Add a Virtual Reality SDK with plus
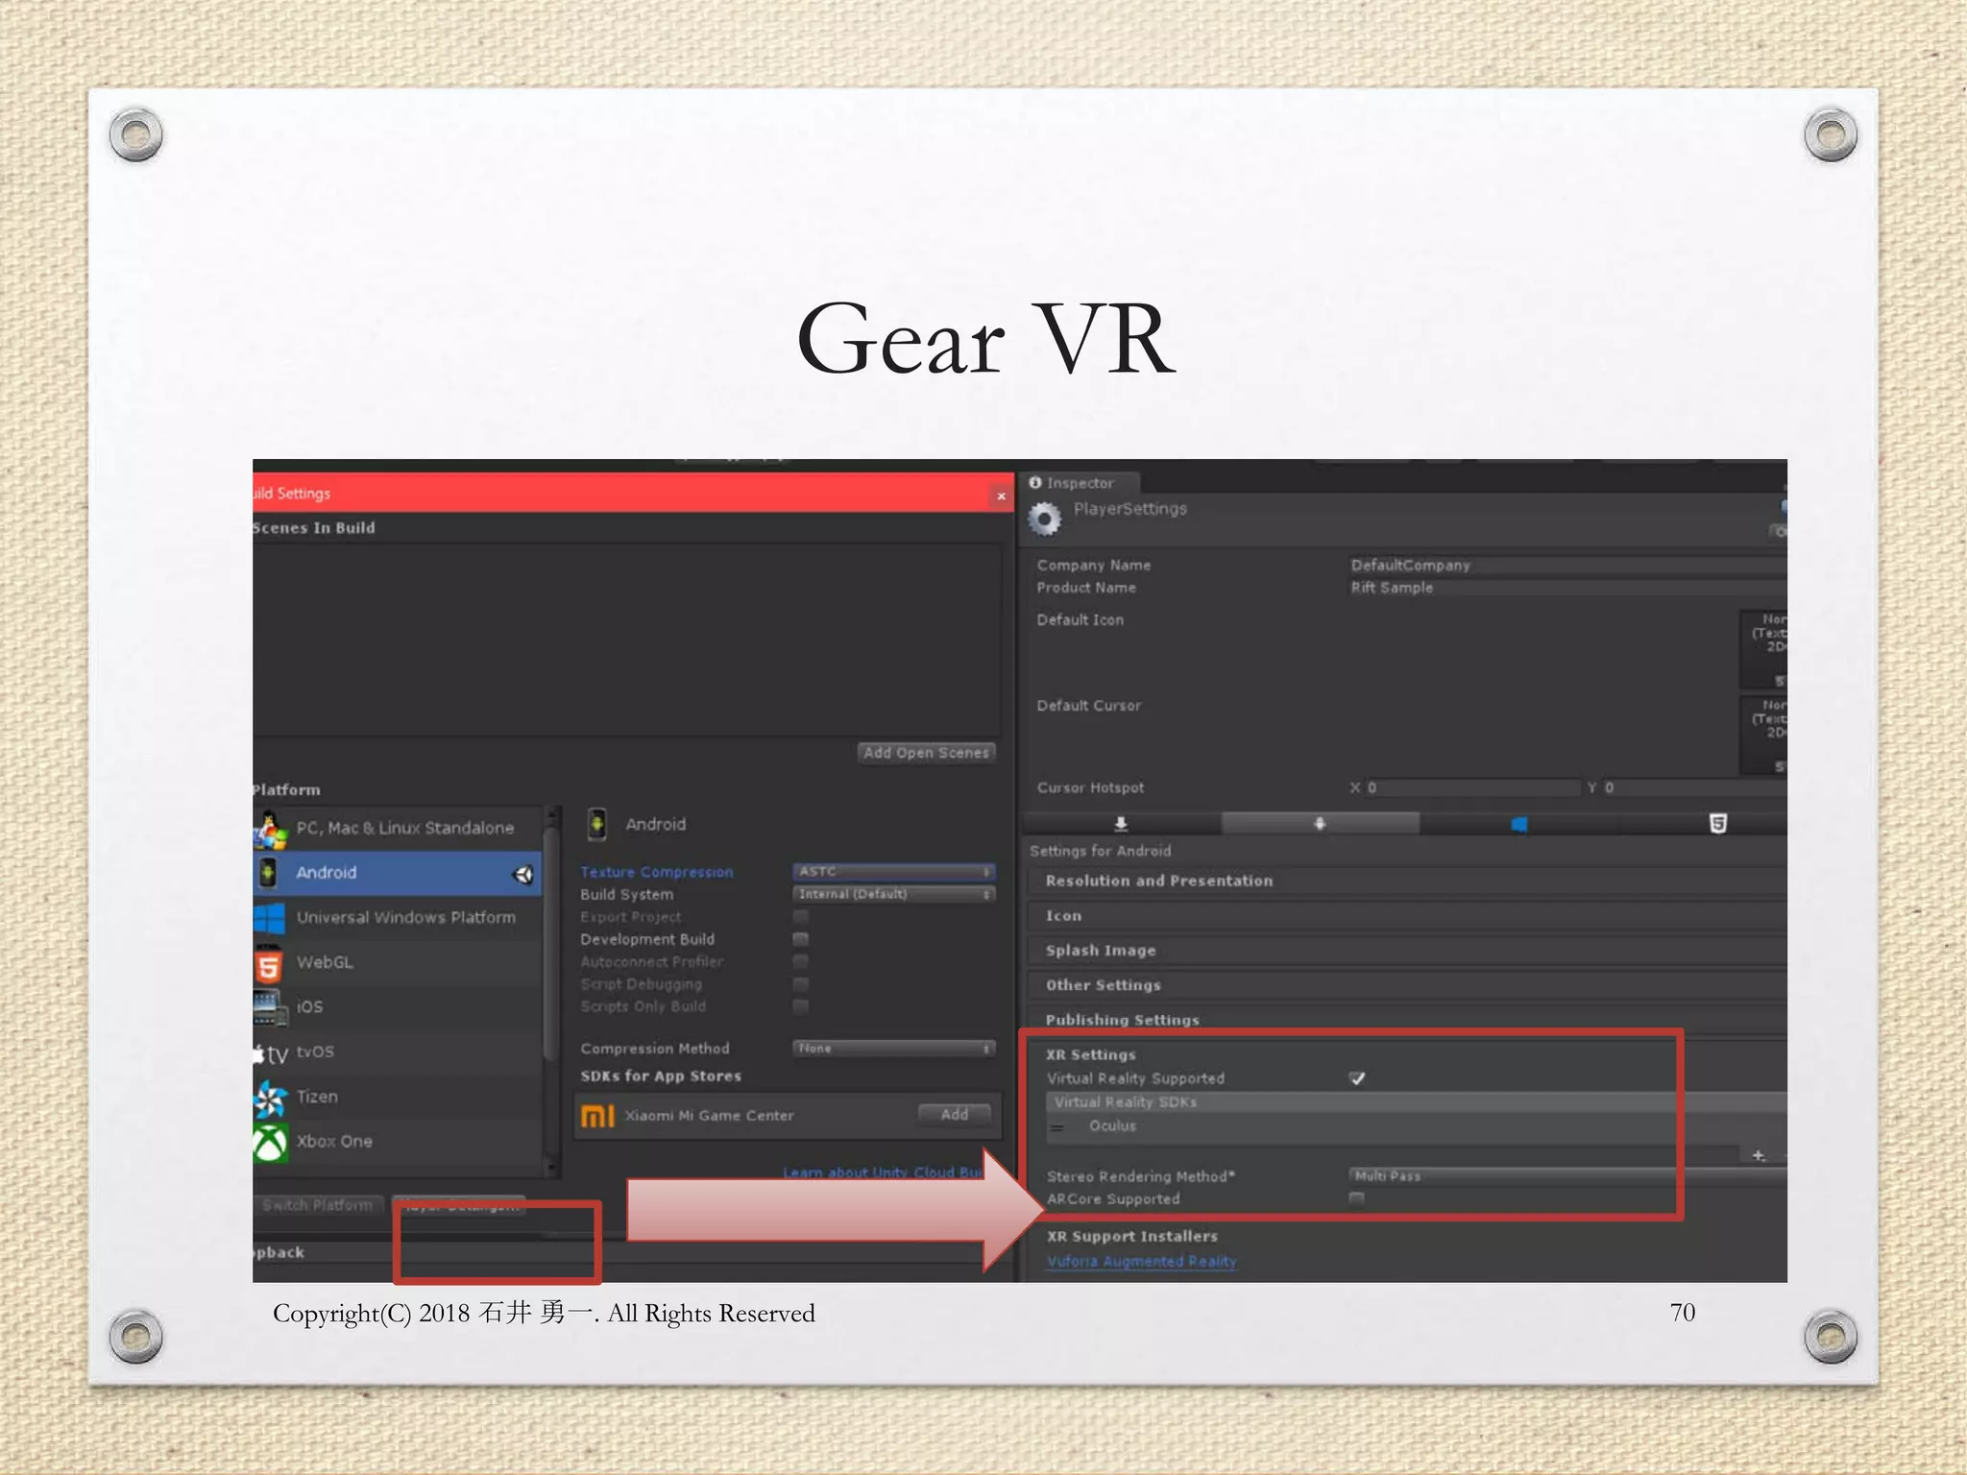Screen dimensions: 1967x1475 coord(1759,1155)
